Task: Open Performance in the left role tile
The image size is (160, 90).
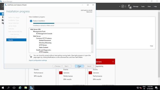Action: coord(38,73)
